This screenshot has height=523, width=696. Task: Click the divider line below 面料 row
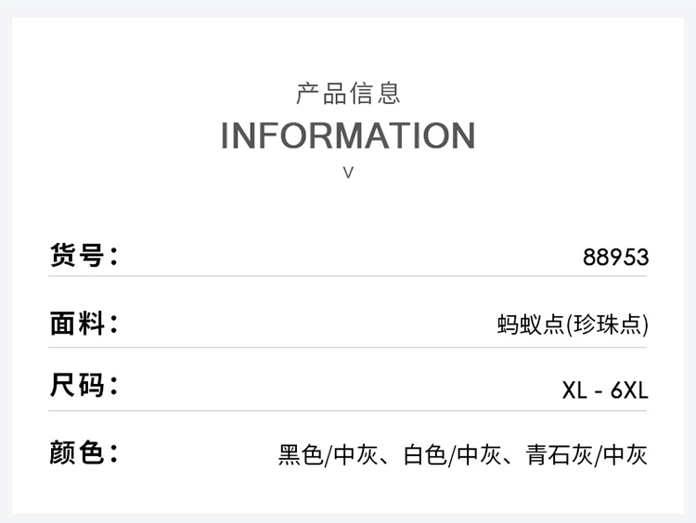[348, 348]
